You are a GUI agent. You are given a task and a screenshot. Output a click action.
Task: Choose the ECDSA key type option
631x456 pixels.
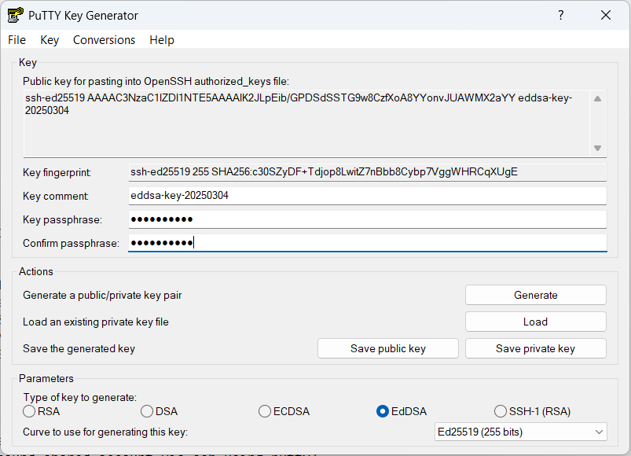[265, 411]
